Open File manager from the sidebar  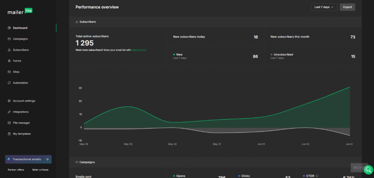point(21,123)
